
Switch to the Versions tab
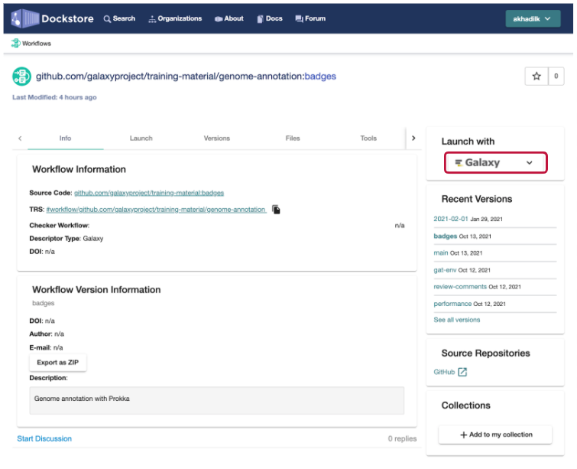pos(217,138)
